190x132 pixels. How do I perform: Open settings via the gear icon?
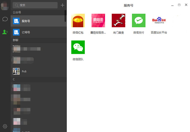(5, 126)
